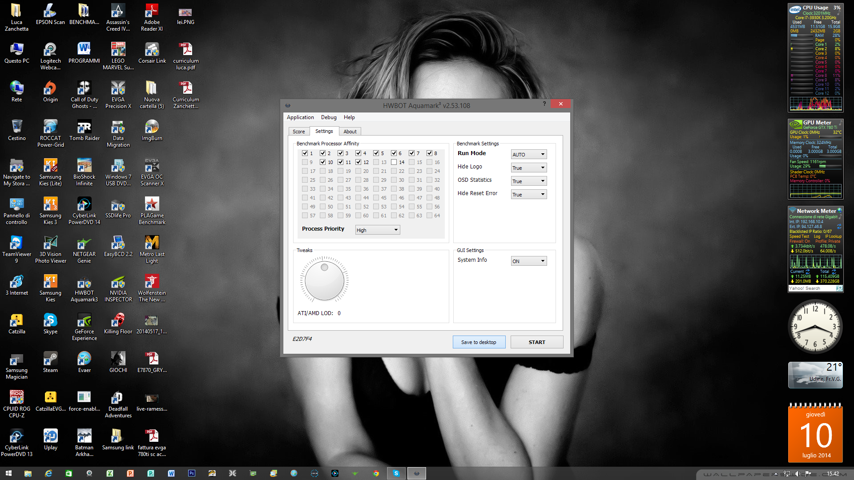Open Internet Explorer from taskbar
Viewport: 854px width, 480px height.
point(48,473)
